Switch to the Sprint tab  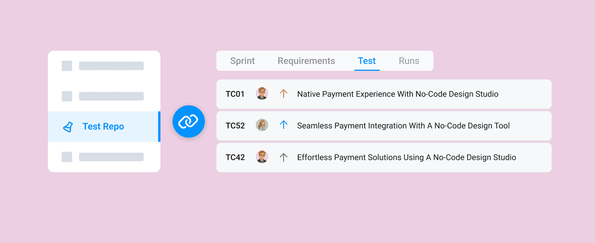tap(242, 61)
